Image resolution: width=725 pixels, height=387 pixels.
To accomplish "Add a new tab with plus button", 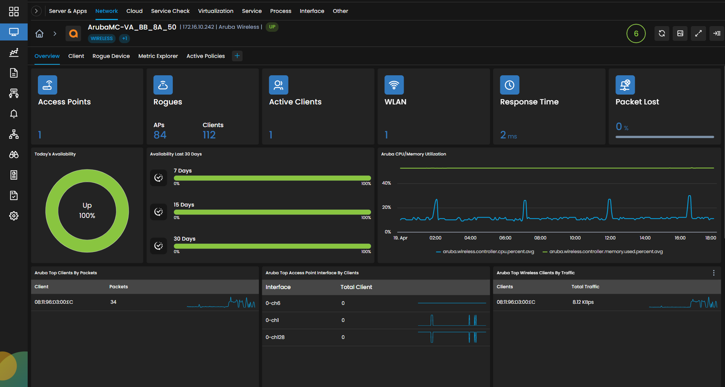I will point(237,56).
